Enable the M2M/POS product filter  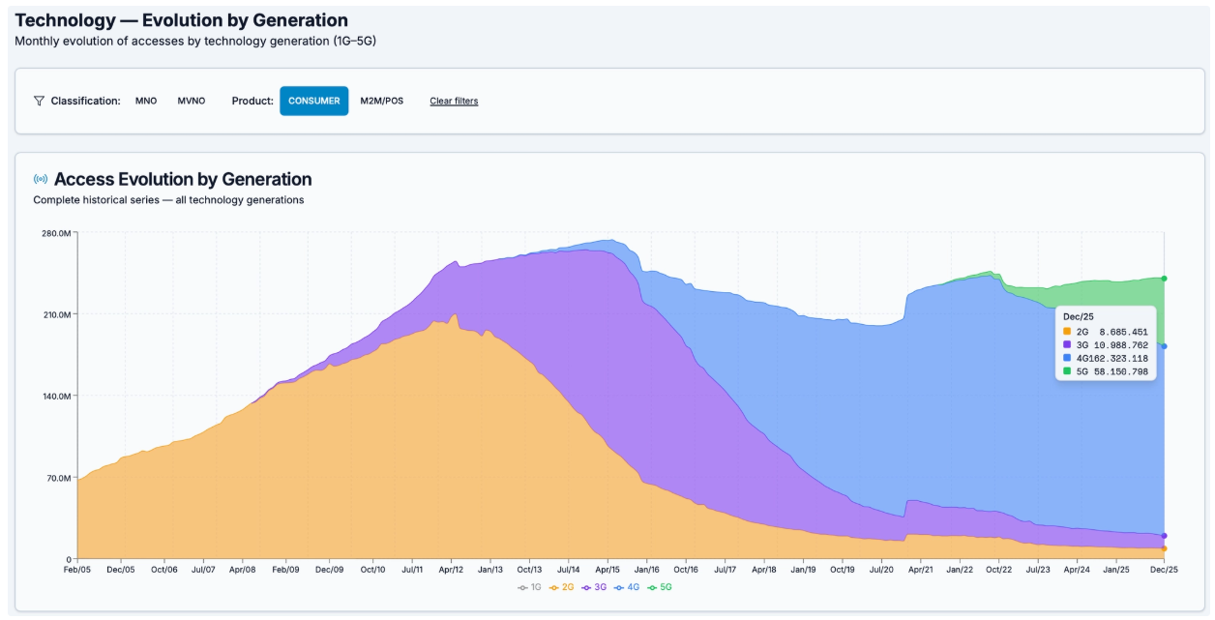pyautogui.click(x=381, y=101)
